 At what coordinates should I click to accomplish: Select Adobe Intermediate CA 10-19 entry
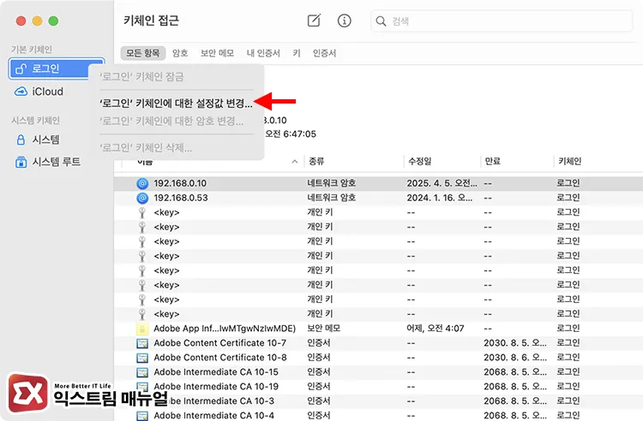(216, 387)
